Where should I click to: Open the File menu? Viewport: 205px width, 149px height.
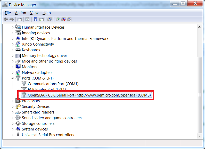click(x=8, y=13)
